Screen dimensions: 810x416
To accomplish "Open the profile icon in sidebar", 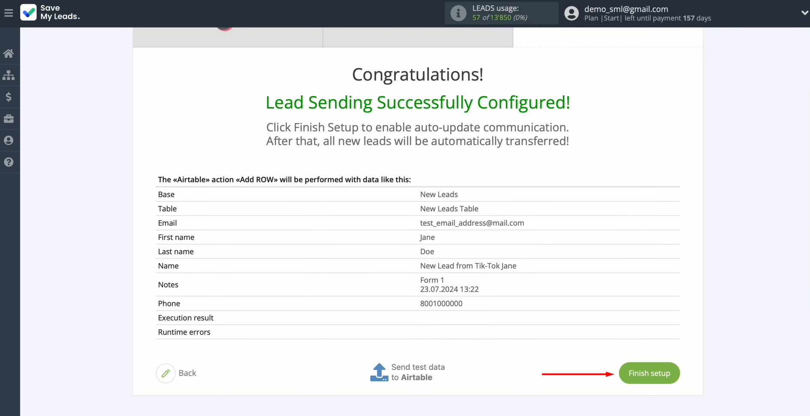I will point(9,141).
